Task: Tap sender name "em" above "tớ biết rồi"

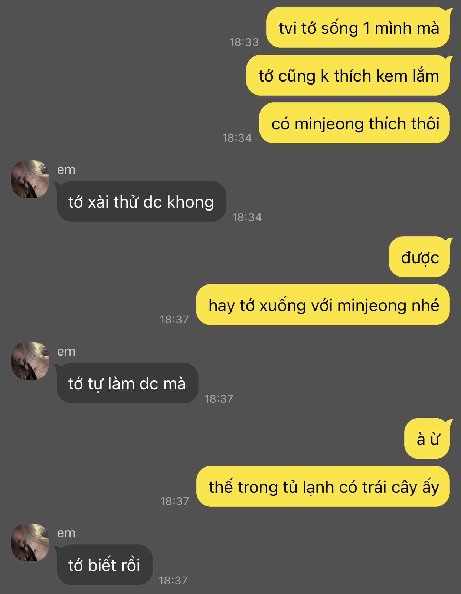Action: pos(66,533)
